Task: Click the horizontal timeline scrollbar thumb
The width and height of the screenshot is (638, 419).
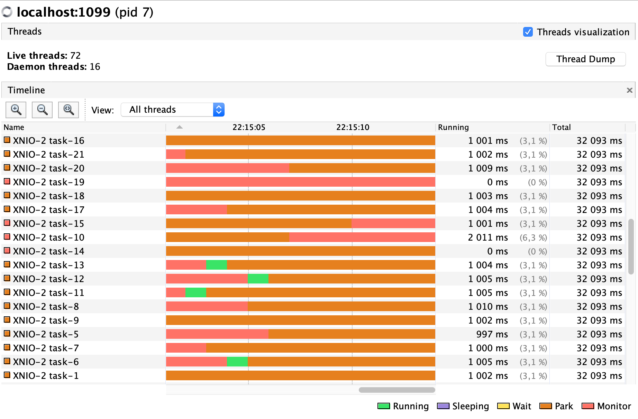Action: (x=397, y=390)
